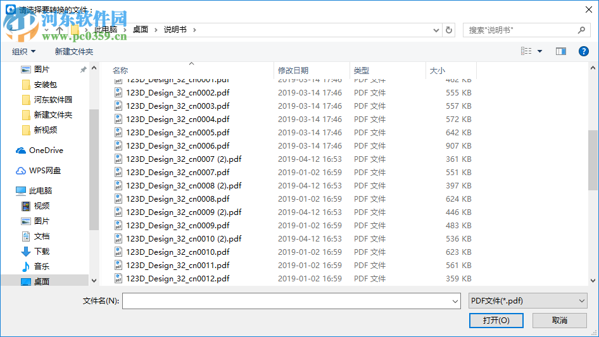This screenshot has height=337, width=599.
Task: Select file 123D_Design_32_cn0011.pdf
Action: click(x=178, y=266)
